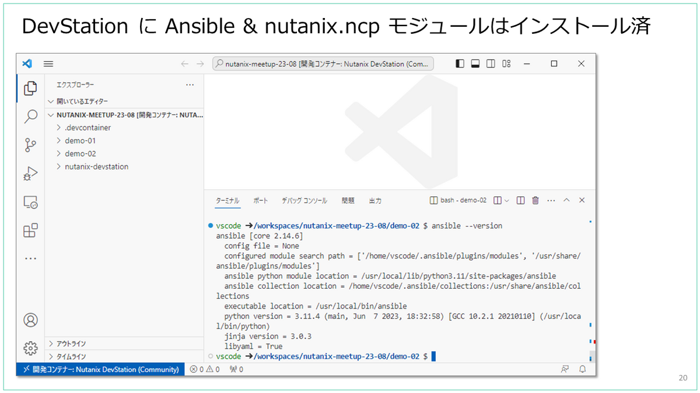Click 'executable location = /usr/local/bin/ansible' line
The image size is (700, 393).
(x=316, y=306)
